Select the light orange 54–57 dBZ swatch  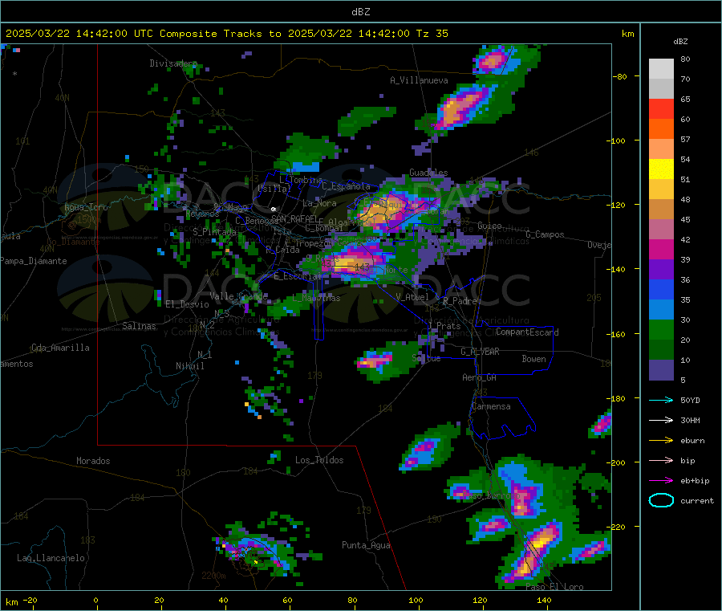point(661,149)
